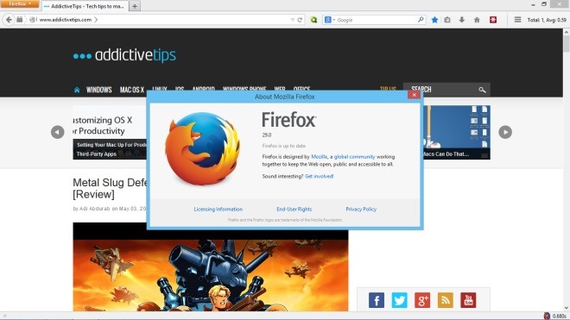Click the magnifier in Google search box
The image size is (570, 320).
click(421, 20)
